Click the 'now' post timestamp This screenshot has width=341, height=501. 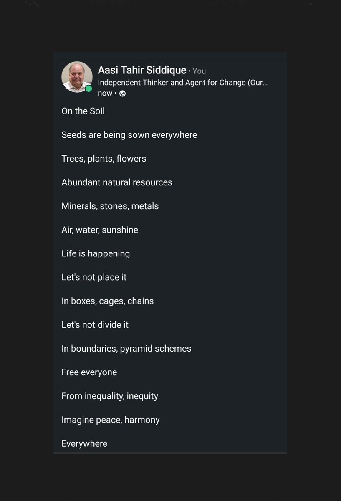click(105, 93)
